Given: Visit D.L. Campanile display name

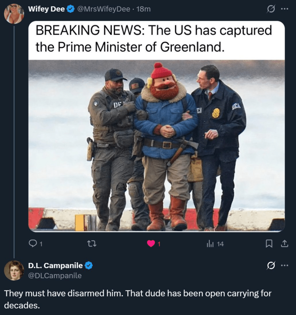Looking at the screenshot, I should (x=56, y=265).
